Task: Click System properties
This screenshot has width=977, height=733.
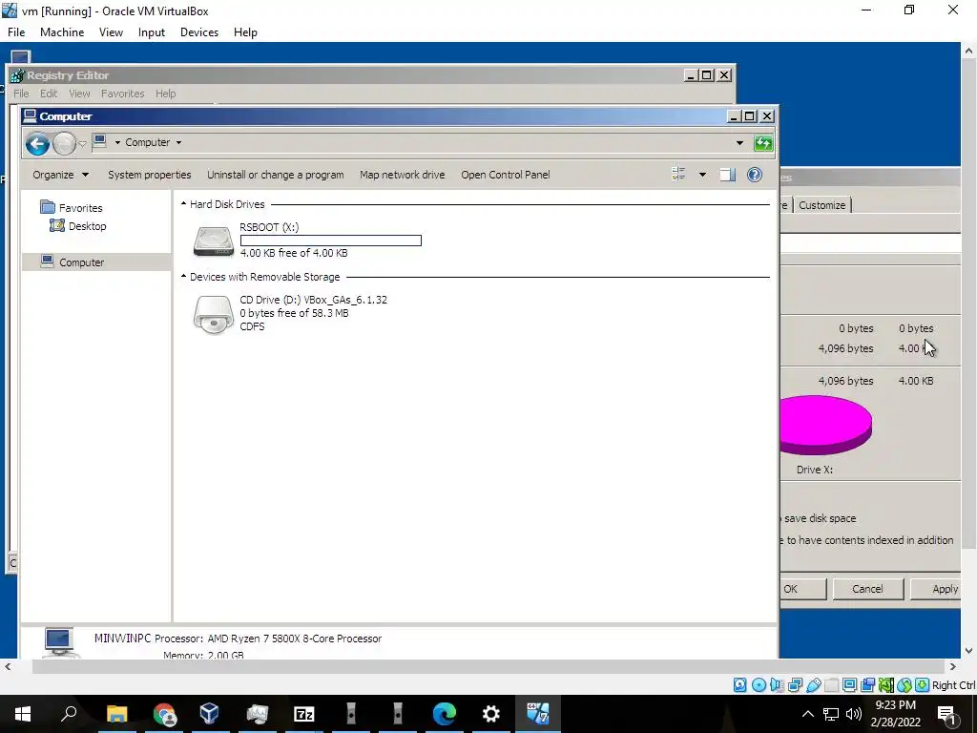Action: point(150,175)
